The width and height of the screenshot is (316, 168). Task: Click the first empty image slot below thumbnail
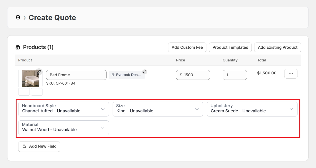24,92
